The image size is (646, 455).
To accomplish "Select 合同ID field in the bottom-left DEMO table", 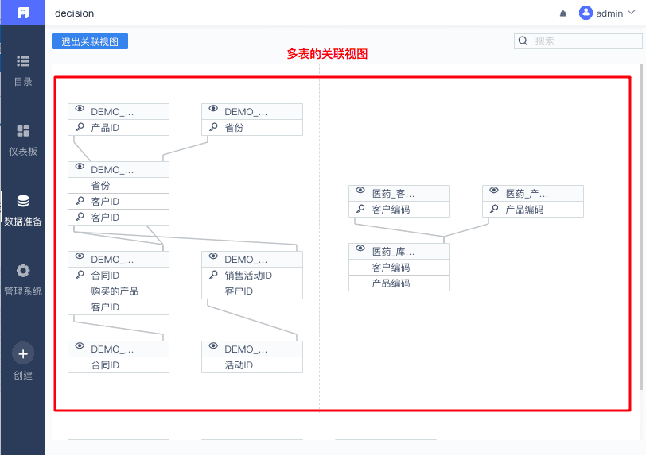I will [119, 365].
